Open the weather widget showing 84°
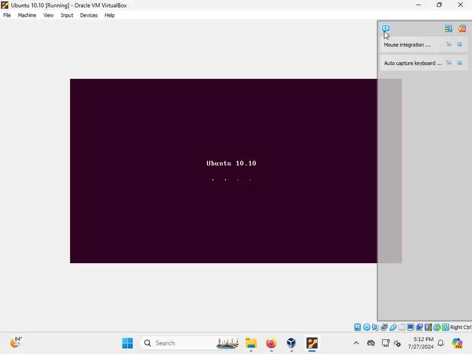Viewport: 472px width, 354px height. (x=16, y=343)
